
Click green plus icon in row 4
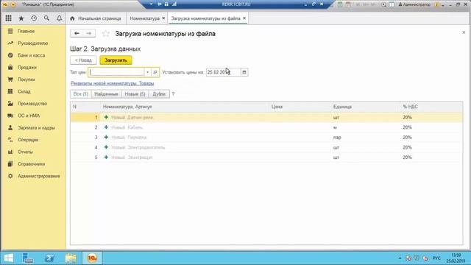click(x=106, y=147)
